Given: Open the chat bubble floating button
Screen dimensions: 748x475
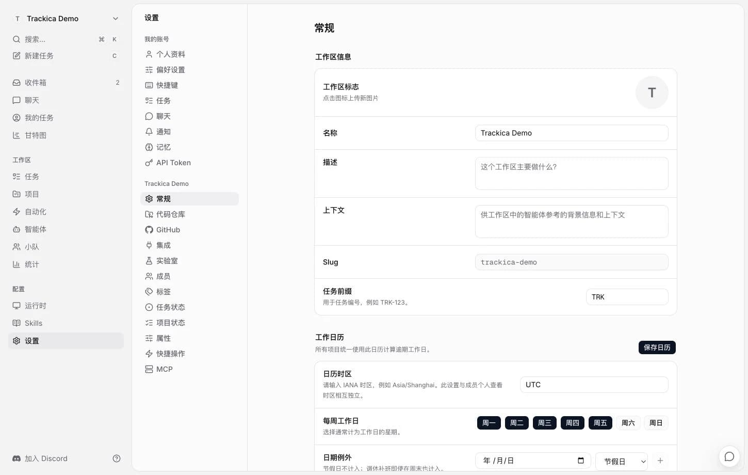Looking at the screenshot, I should pyautogui.click(x=729, y=456).
